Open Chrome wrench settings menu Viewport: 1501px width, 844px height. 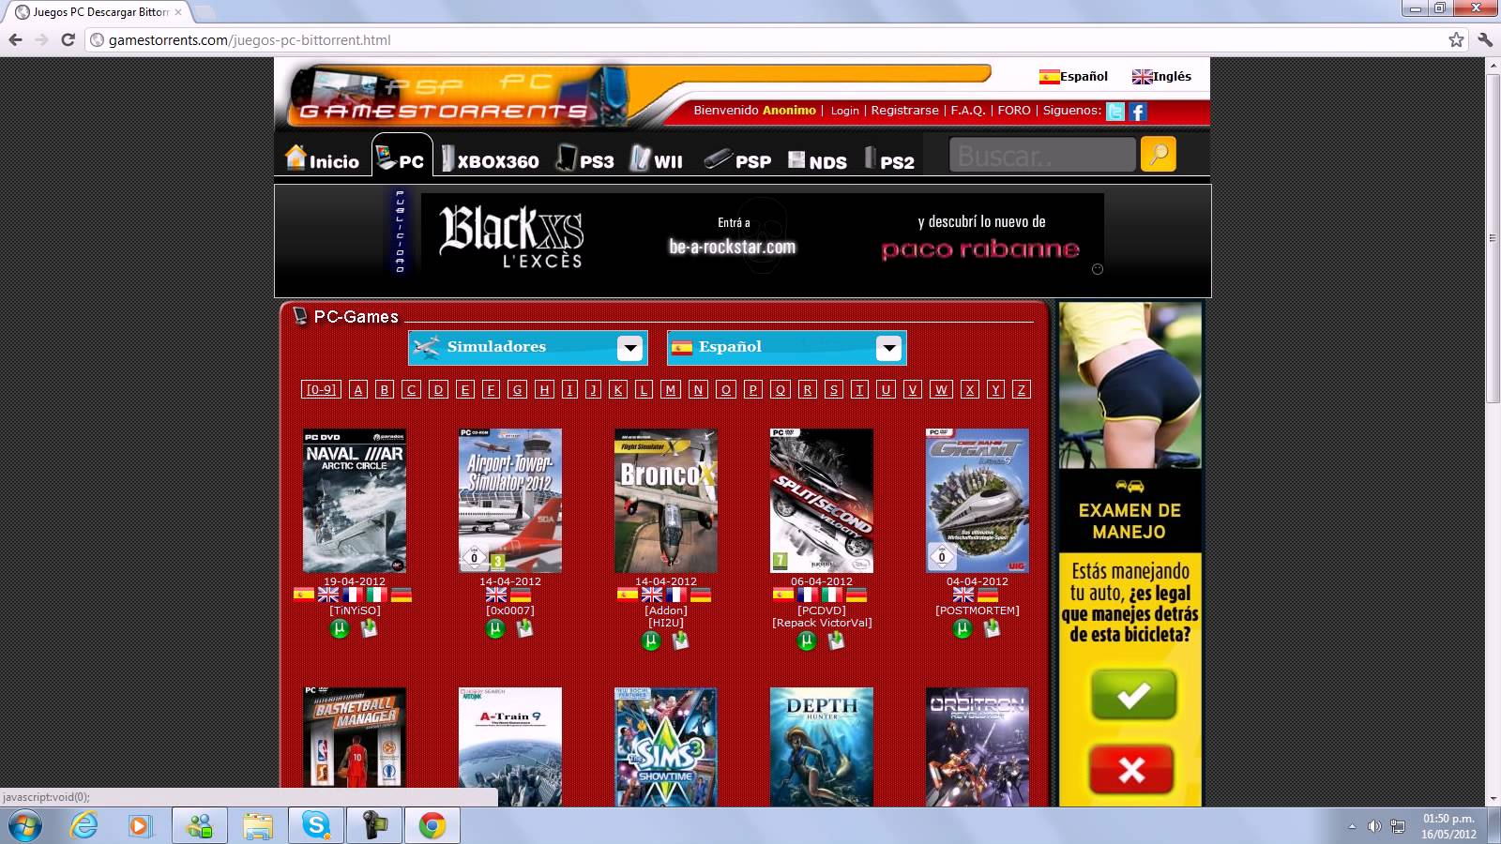pos(1485,40)
